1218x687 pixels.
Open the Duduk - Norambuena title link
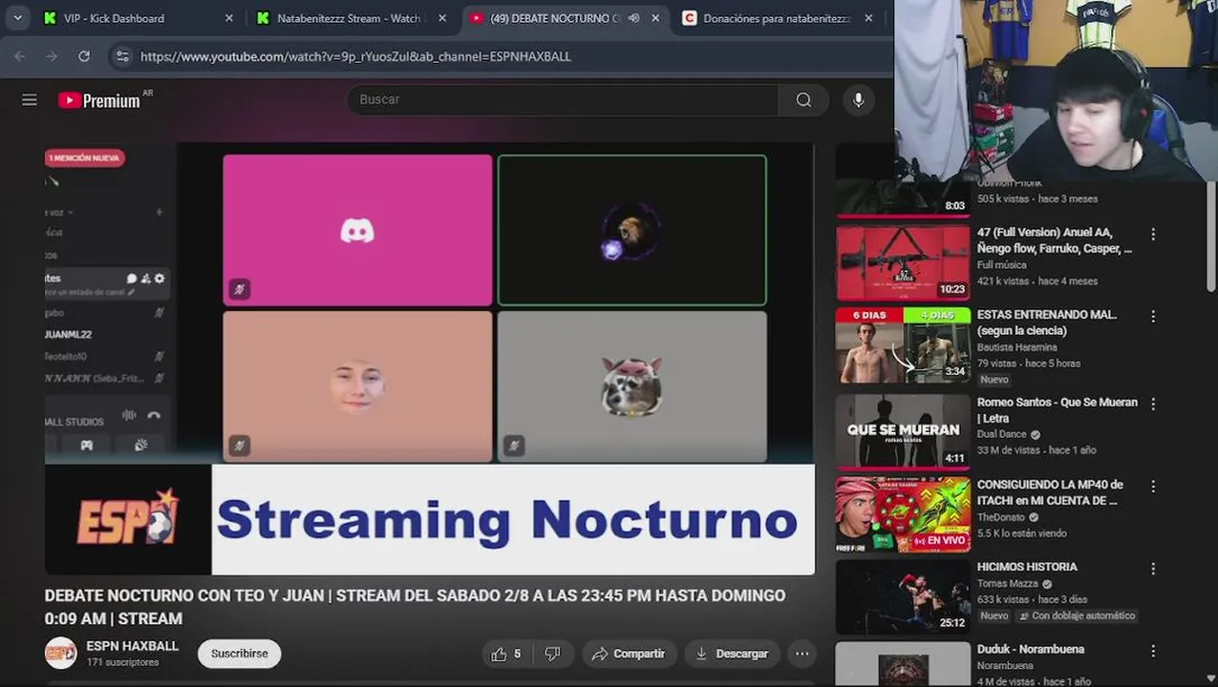pyautogui.click(x=1031, y=649)
